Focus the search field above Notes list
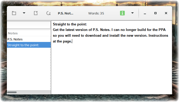The image size is (179, 102). click(29, 25)
